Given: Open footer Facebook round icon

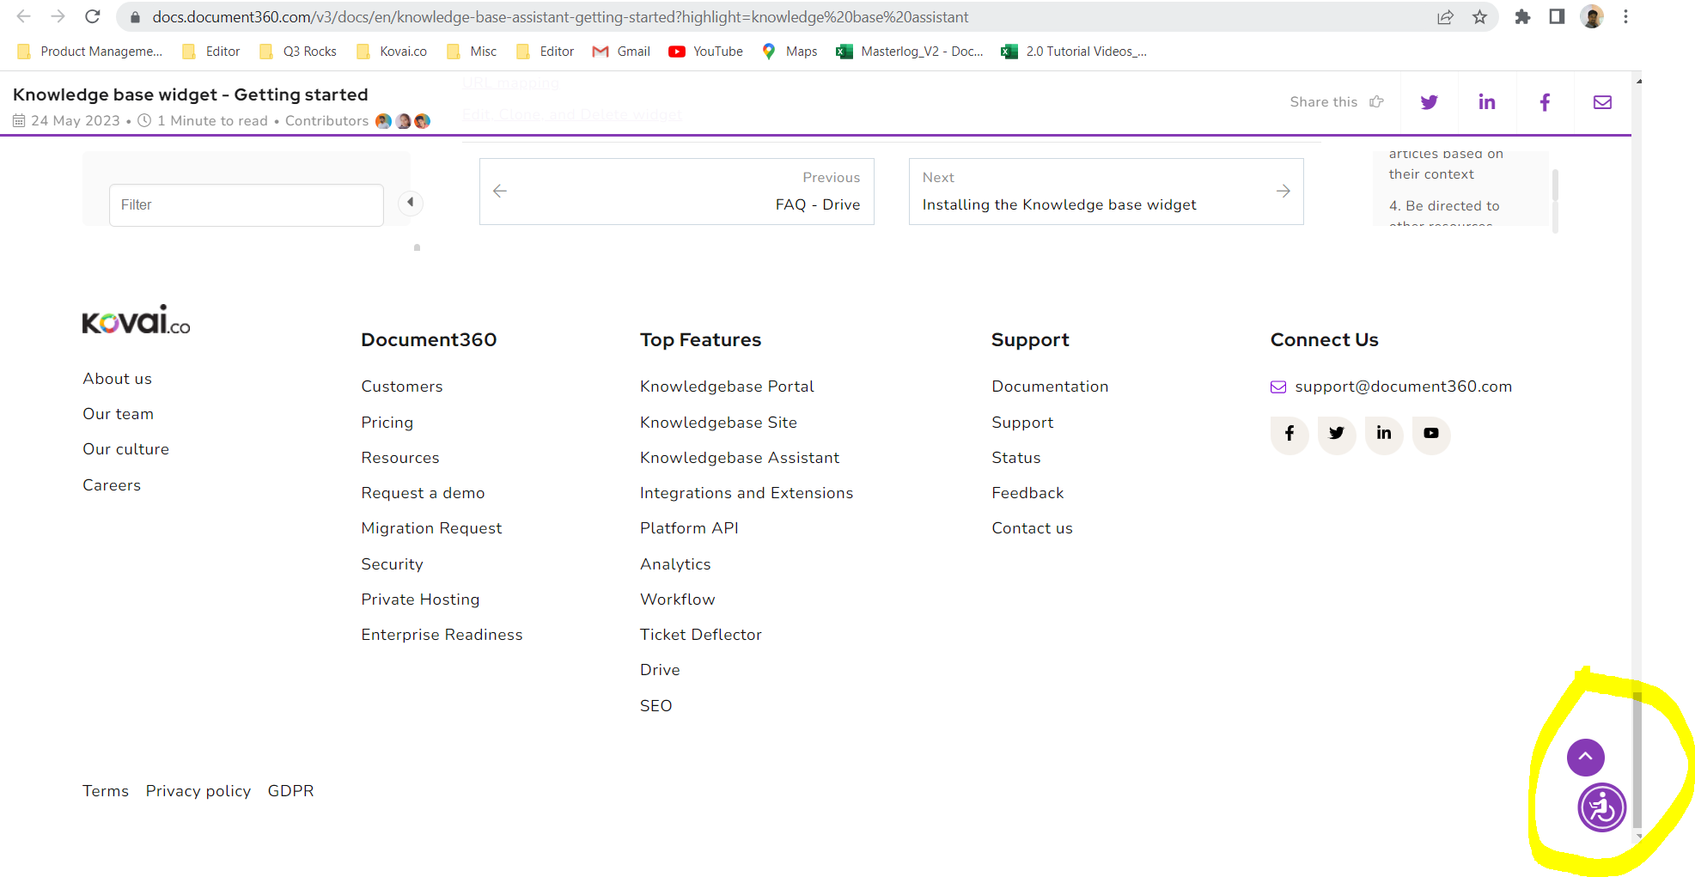Looking at the screenshot, I should [1289, 433].
